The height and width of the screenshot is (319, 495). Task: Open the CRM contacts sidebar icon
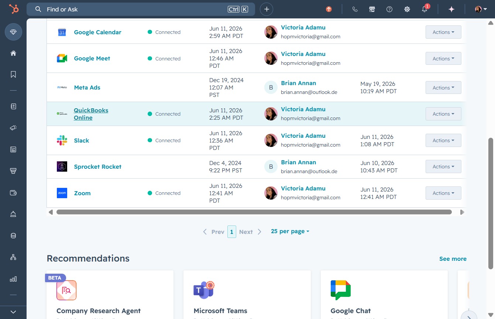pyautogui.click(x=13, y=106)
